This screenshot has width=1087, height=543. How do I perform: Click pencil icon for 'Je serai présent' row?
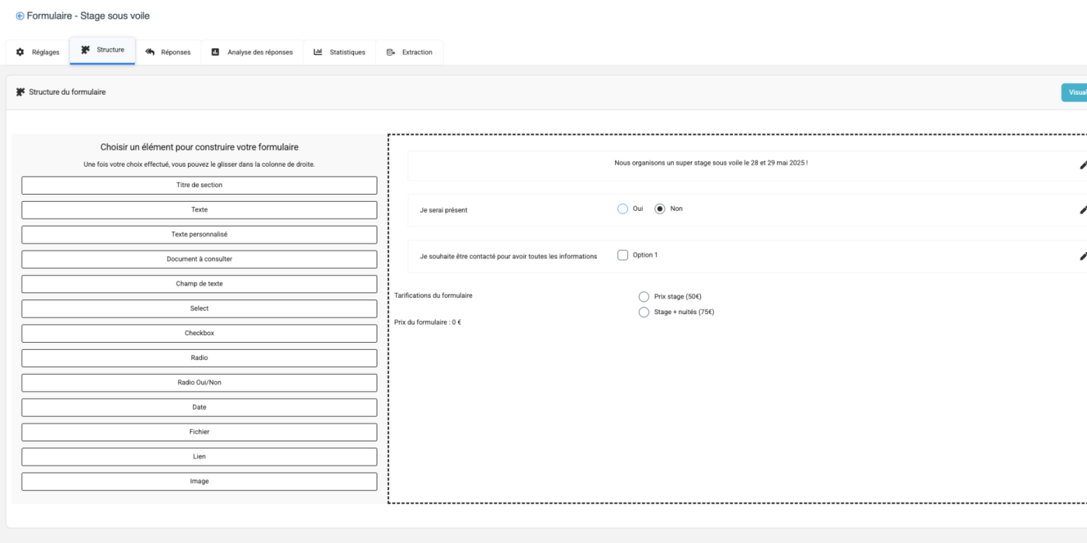[1082, 210]
